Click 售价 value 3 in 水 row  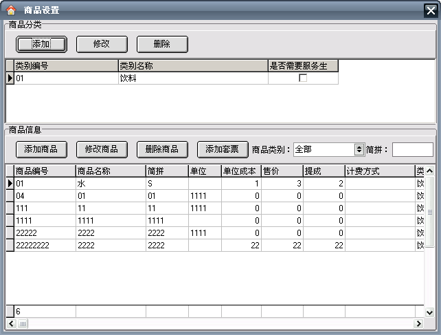tap(282, 184)
